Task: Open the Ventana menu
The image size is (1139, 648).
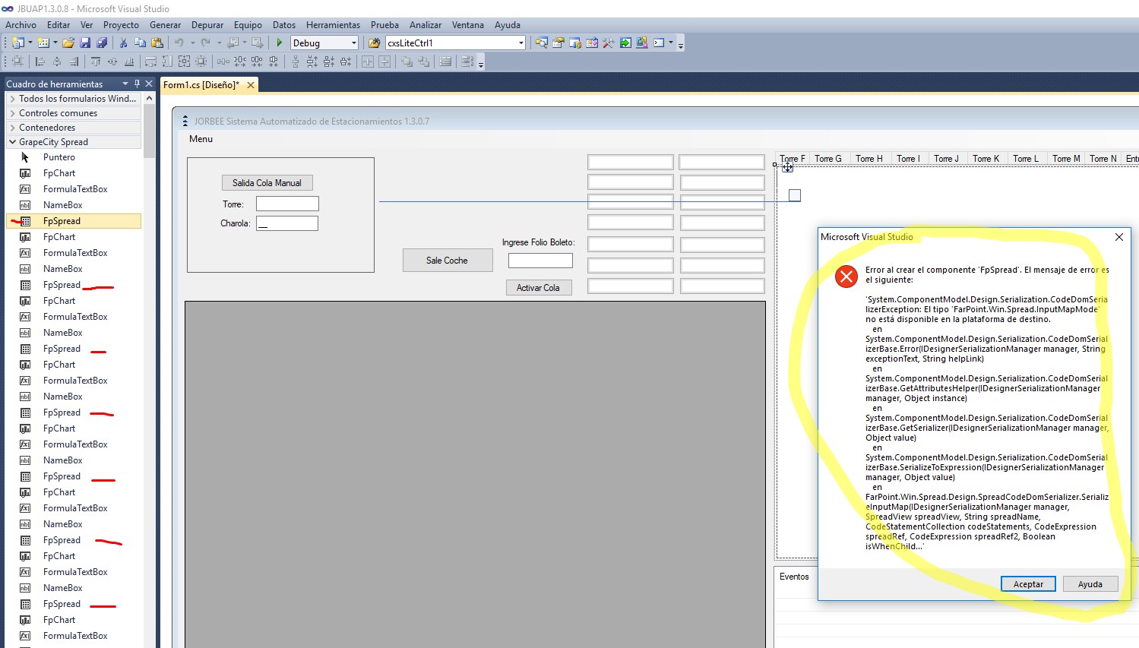Action: (x=468, y=25)
